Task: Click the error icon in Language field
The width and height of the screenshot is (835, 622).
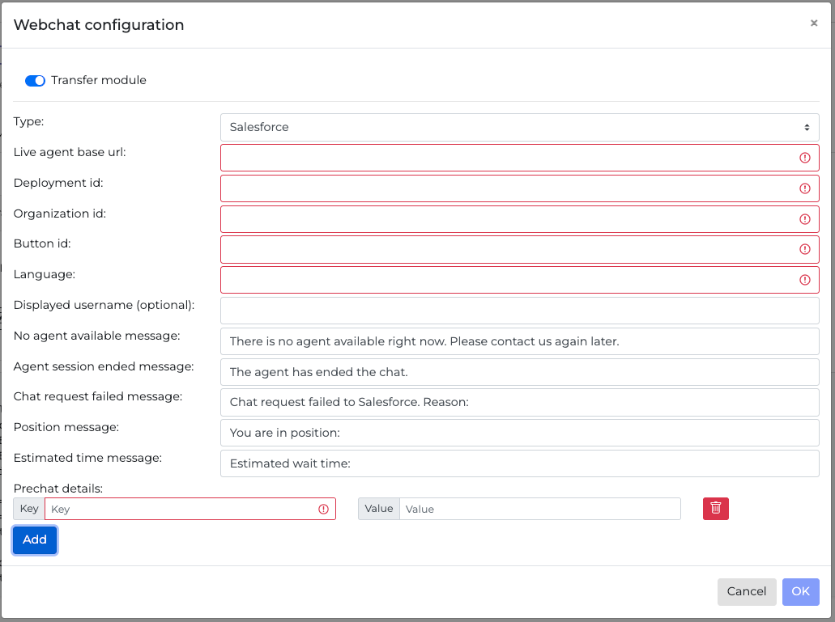Action: pos(804,280)
